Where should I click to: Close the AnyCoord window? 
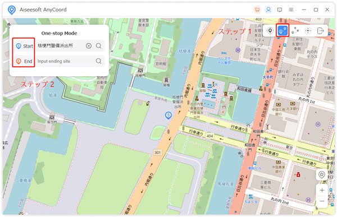coord(327,10)
